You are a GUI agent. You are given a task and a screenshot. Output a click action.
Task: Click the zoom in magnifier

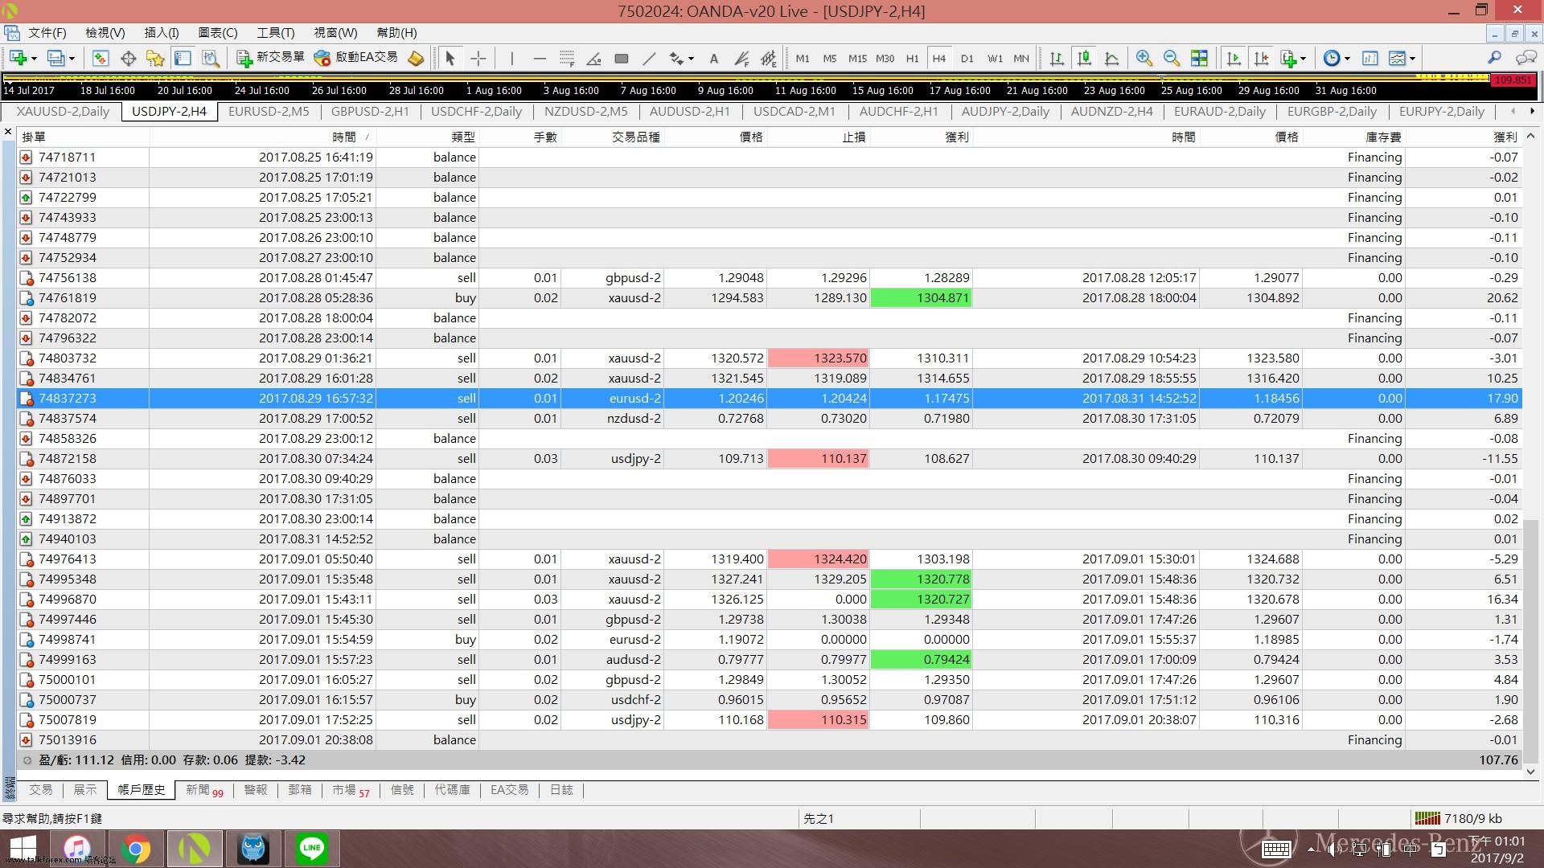point(1144,58)
